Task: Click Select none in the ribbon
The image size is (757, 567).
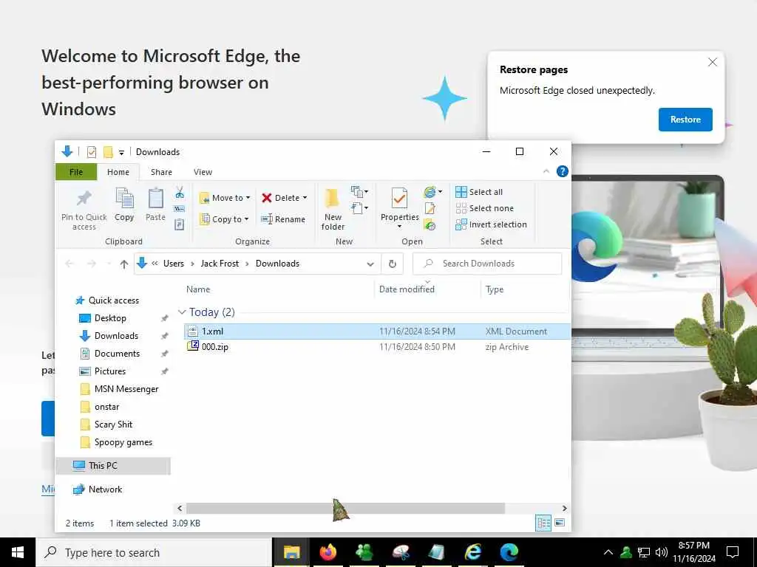Action: tap(485, 208)
